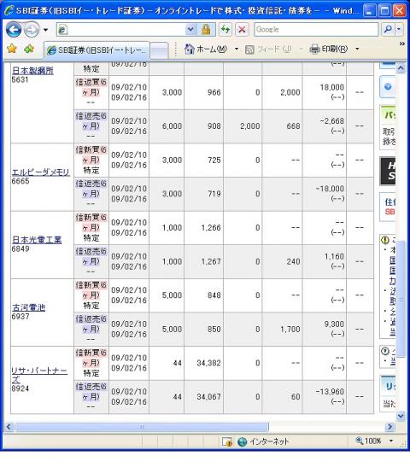Click the Google search box
This screenshot has width=410, height=473.
(316, 30)
